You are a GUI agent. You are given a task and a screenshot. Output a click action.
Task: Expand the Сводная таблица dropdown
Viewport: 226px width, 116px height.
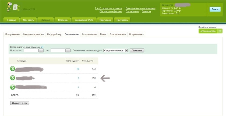pos(126,51)
